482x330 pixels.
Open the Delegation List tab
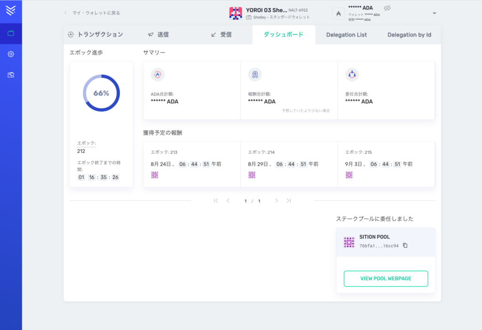click(x=346, y=35)
